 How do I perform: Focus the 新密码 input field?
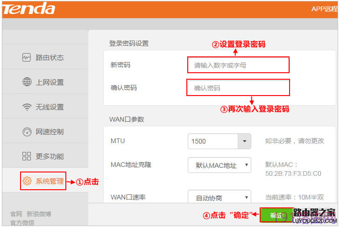(x=238, y=65)
